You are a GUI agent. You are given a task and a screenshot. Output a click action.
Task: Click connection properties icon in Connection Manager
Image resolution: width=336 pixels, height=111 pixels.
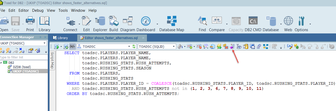pyautogui.click(x=31, y=51)
